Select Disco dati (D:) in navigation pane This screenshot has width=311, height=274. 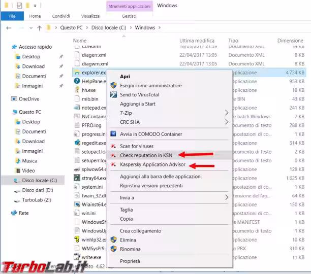pos(37,190)
